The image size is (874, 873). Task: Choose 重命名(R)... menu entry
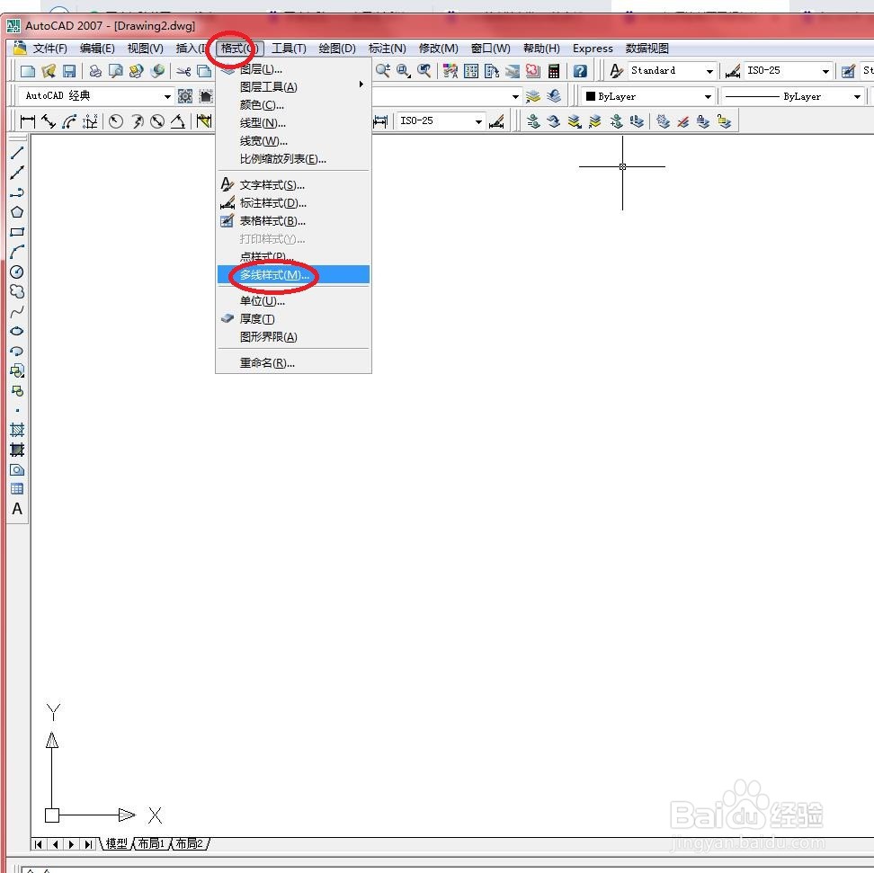[293, 363]
